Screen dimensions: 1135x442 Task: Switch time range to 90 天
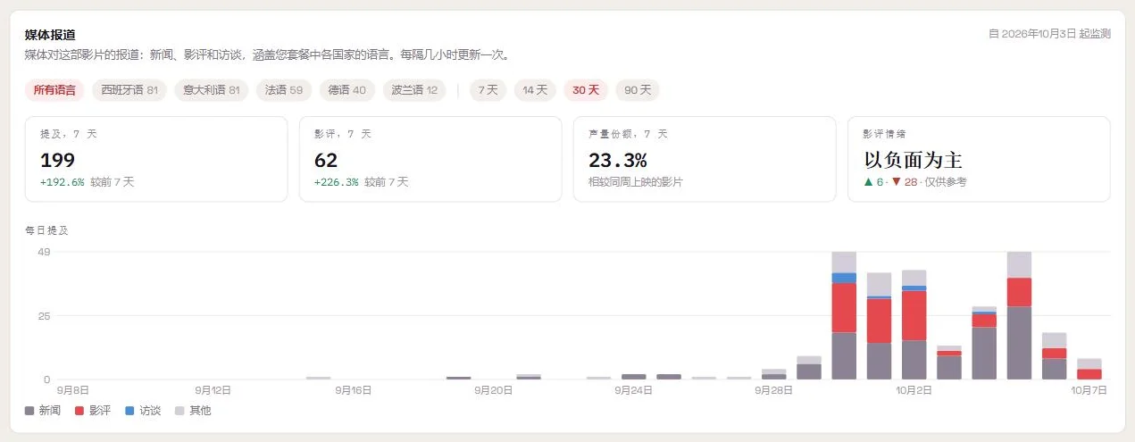(638, 90)
